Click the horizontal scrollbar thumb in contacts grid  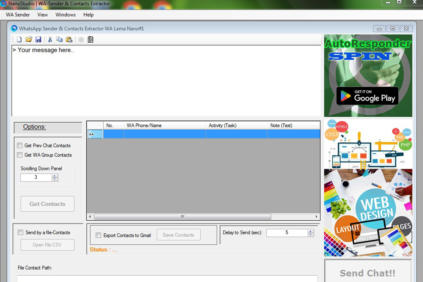[183, 217]
